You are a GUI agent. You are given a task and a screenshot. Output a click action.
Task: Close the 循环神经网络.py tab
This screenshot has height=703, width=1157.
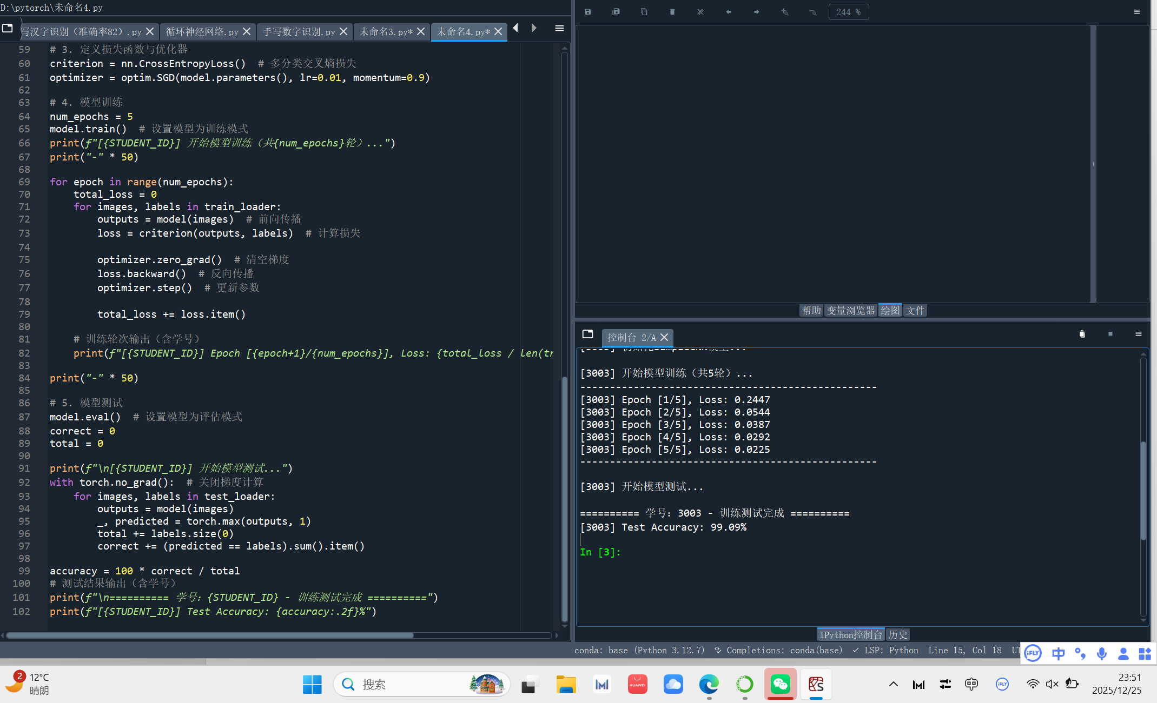pos(247,32)
